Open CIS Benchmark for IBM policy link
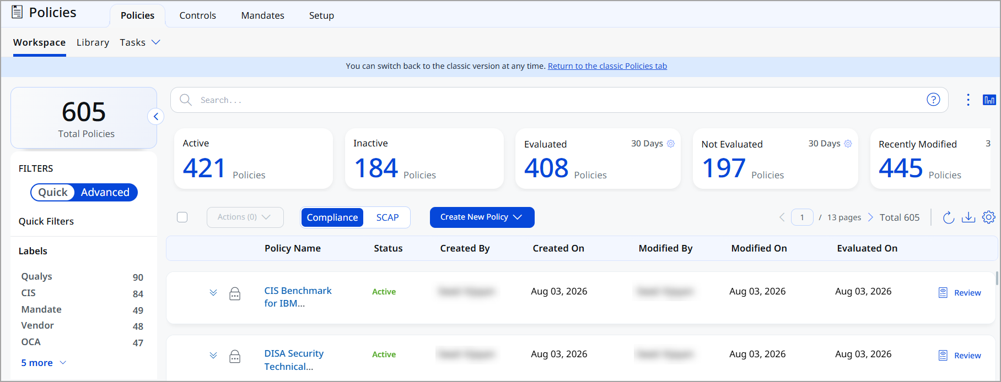This screenshot has height=382, width=1001. 298,297
